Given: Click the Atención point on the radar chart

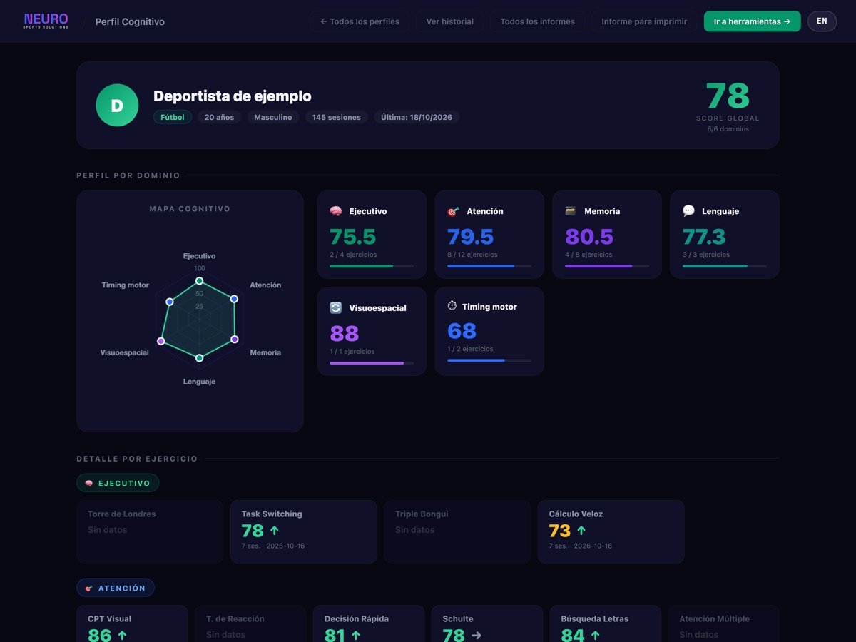Looking at the screenshot, I should coord(234,299).
